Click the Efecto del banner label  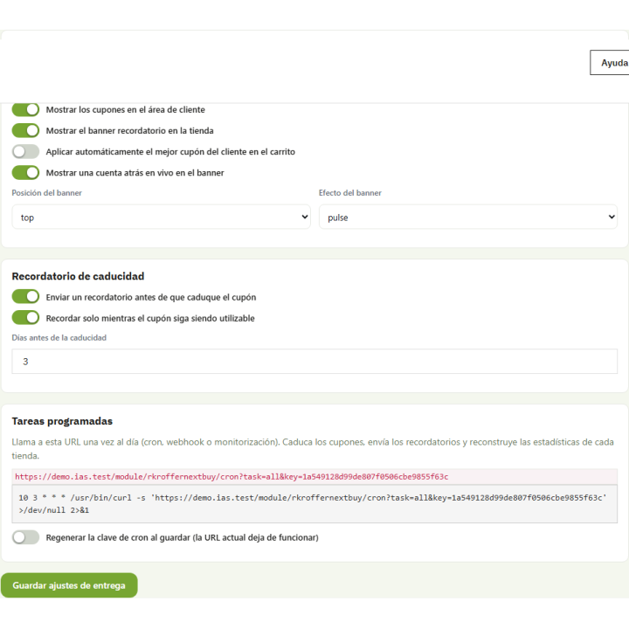pyautogui.click(x=349, y=193)
